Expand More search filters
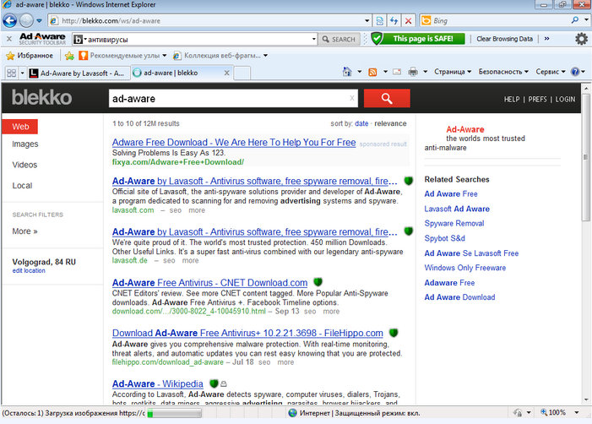This screenshot has height=424, width=592. click(x=25, y=231)
